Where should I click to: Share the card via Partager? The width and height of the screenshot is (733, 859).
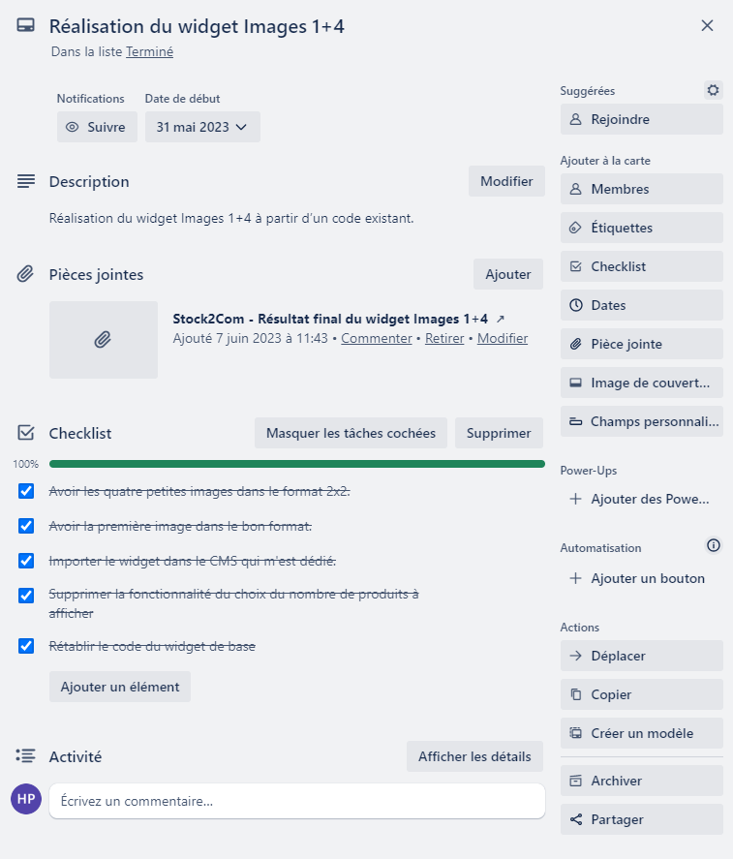coord(641,819)
